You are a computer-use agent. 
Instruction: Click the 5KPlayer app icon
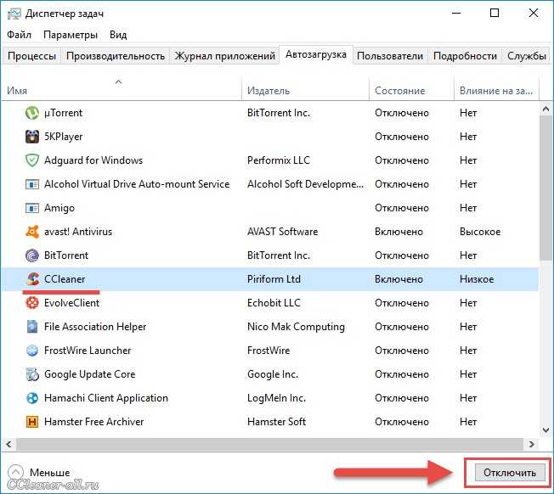click(32, 137)
